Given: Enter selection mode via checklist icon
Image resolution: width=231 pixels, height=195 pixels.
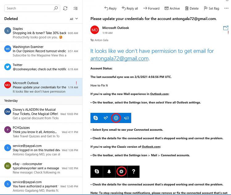Looking at the screenshot, I should tap(75, 9).
